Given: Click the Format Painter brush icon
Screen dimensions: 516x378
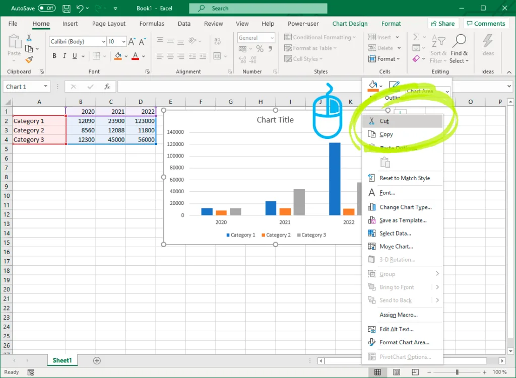Looking at the screenshot, I should tap(29, 59).
